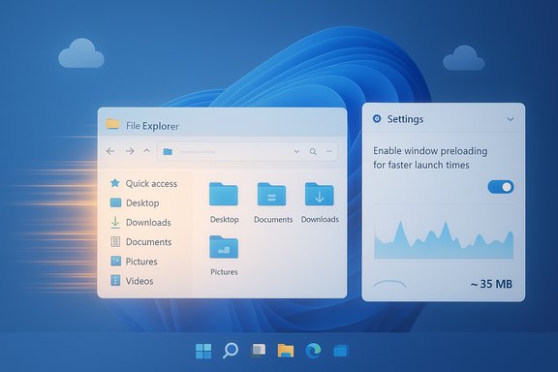
Task: Click the File Explorer title bar folder icon
Action: click(112, 124)
